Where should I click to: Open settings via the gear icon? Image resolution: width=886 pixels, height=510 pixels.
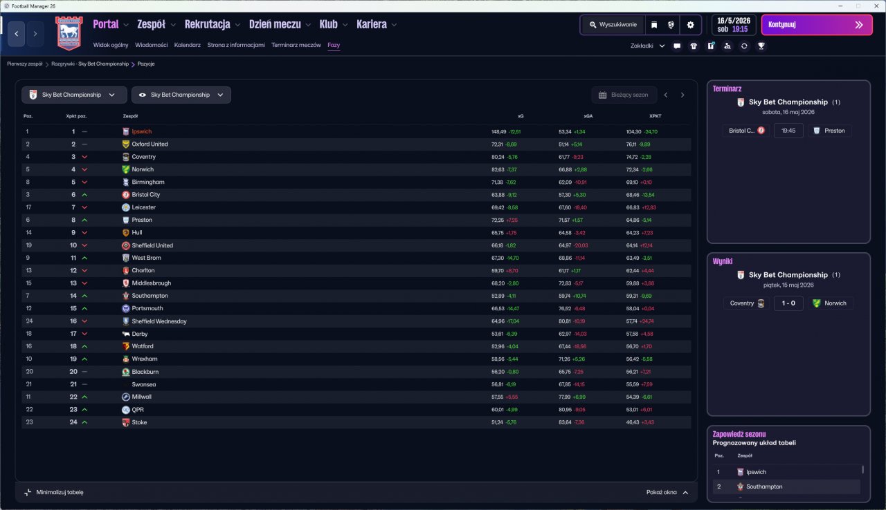[x=690, y=25]
